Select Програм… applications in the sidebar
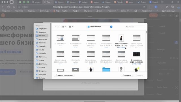Image resolution: width=181 pixels, height=102 pixels. click(x=42, y=75)
